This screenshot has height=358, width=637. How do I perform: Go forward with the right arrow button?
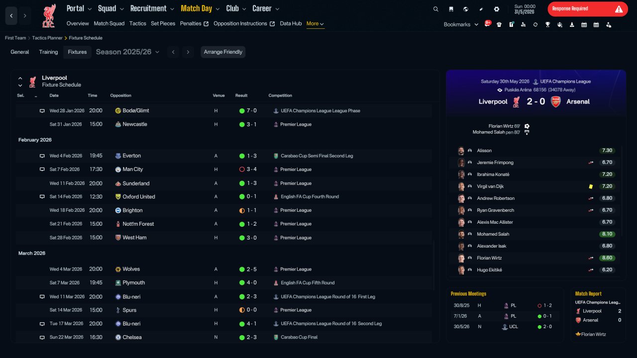[25, 16]
